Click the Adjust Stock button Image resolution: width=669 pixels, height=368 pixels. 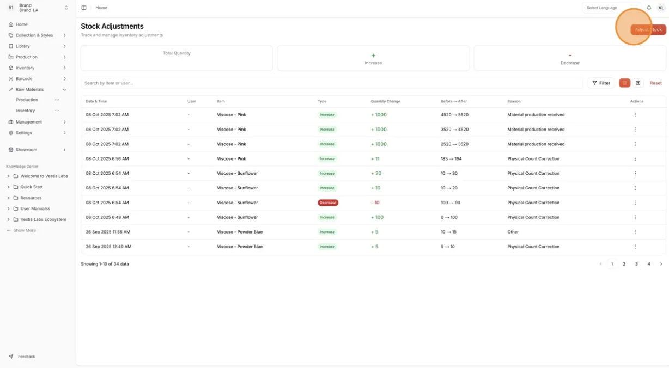[648, 30]
